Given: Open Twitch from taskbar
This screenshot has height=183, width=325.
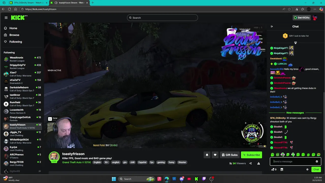Looking at the screenshot, I should pos(204,179).
